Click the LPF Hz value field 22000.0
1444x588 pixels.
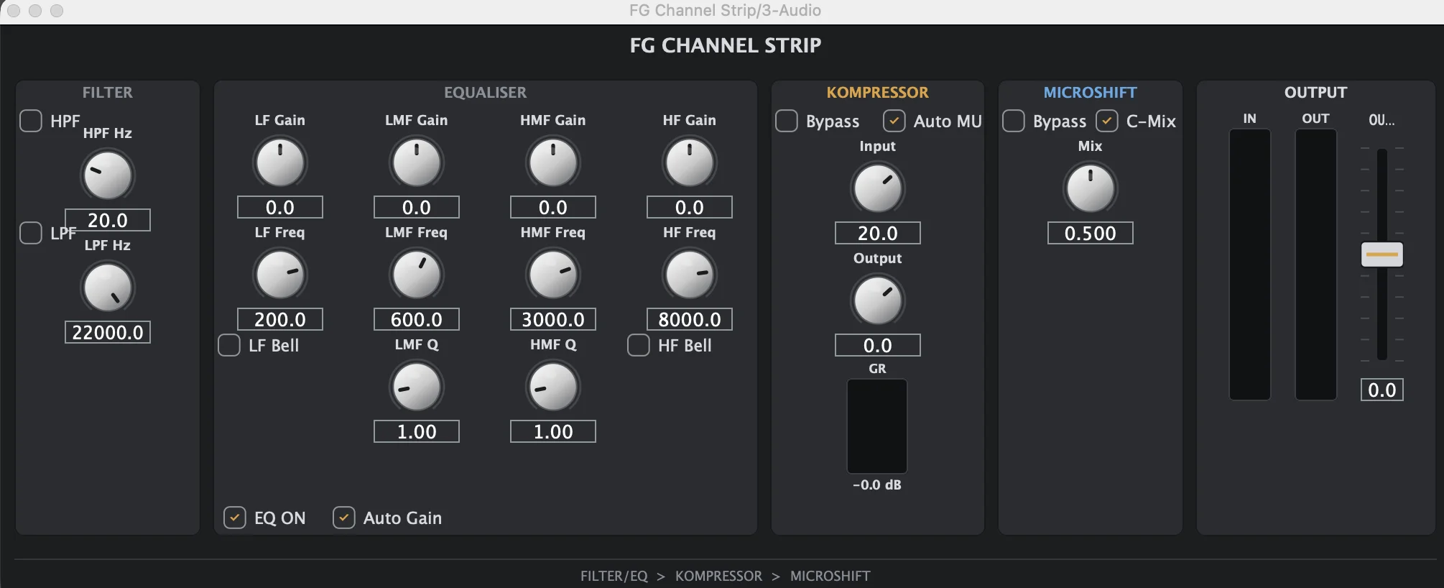pos(108,332)
